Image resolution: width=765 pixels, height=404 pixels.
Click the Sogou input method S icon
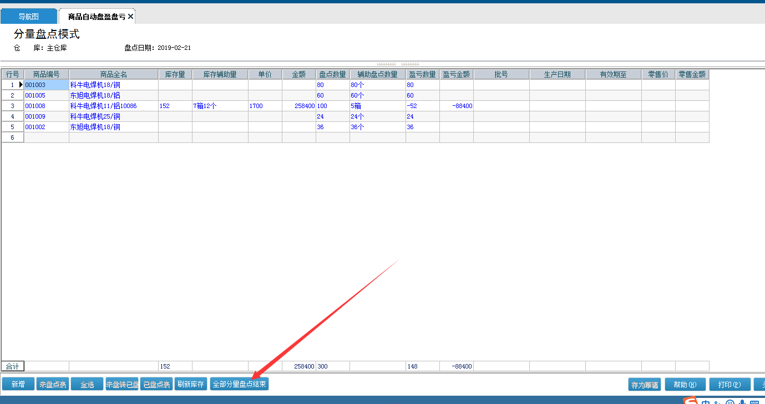(690, 401)
